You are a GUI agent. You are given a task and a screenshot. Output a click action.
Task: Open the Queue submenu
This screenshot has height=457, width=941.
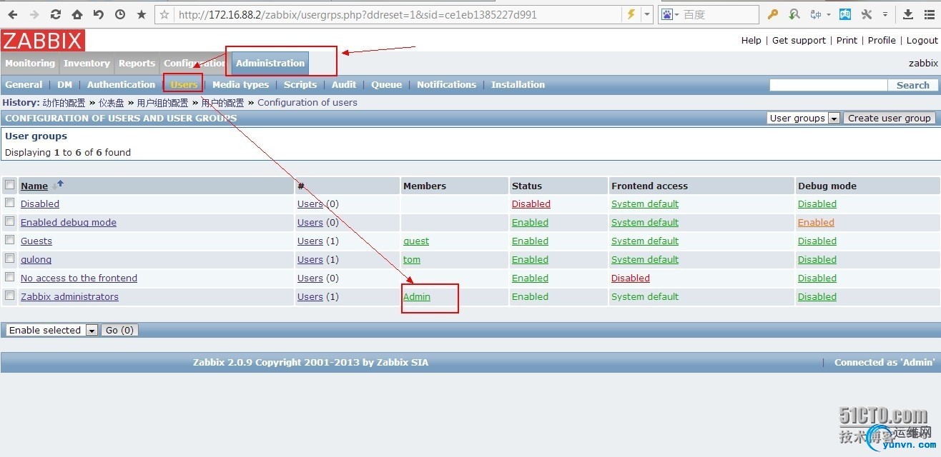pyautogui.click(x=387, y=84)
